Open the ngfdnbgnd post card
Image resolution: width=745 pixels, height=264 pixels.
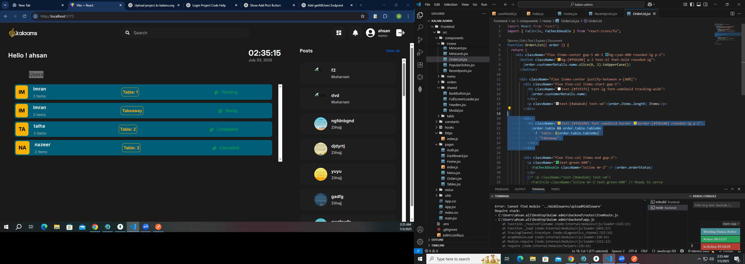(347, 124)
